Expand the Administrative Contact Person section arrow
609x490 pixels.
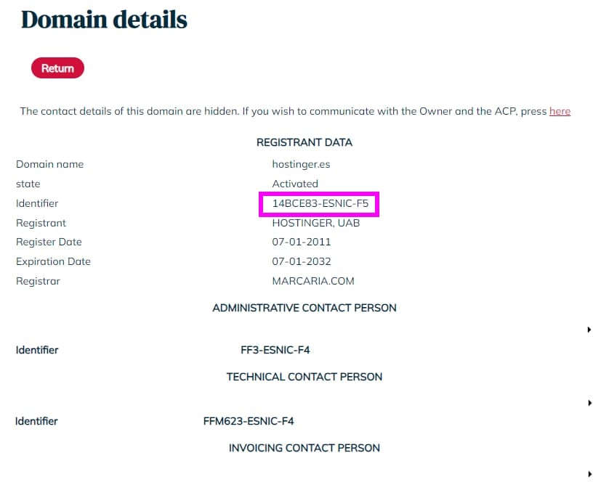pos(589,330)
